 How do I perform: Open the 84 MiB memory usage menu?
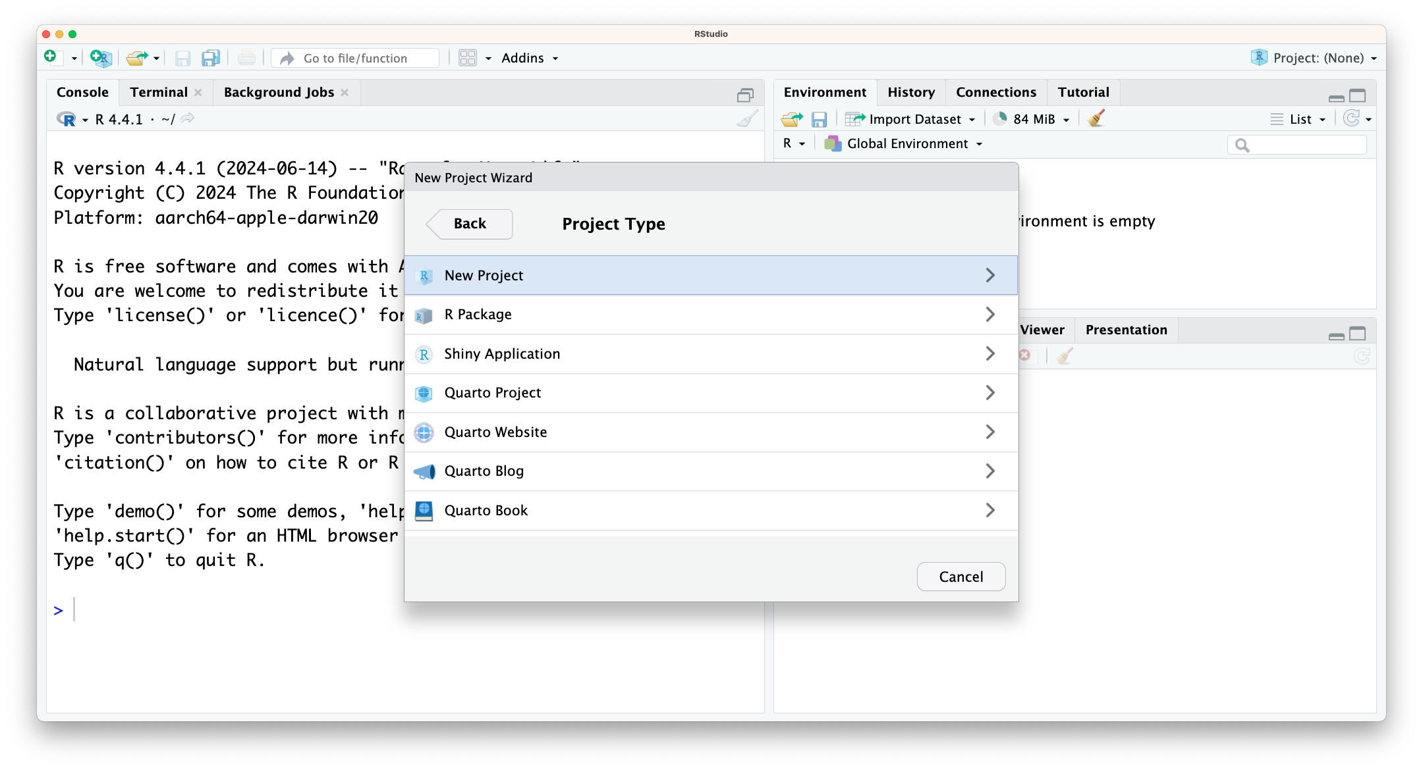coord(1031,119)
